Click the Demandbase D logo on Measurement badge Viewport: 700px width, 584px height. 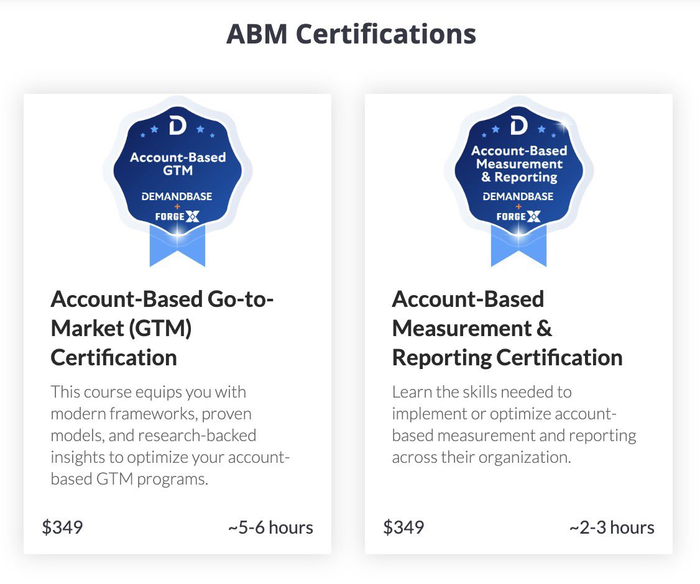click(518, 125)
